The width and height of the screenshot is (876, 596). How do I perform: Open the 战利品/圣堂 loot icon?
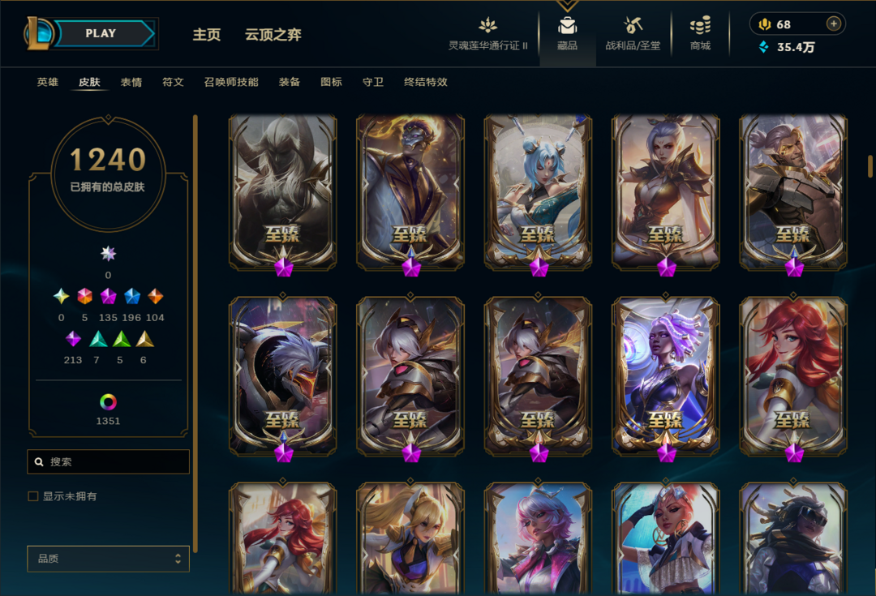pos(633,26)
